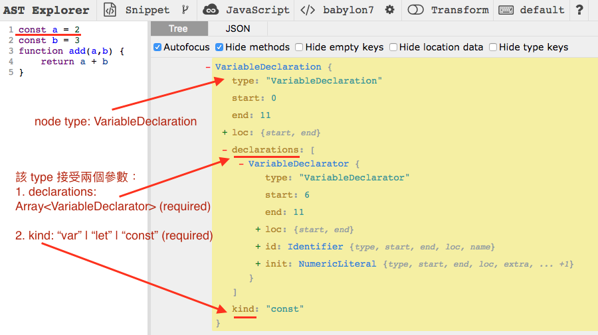Viewport: 598px width, 335px height.
Task: Click the AST Explorer title
Action: (x=46, y=10)
